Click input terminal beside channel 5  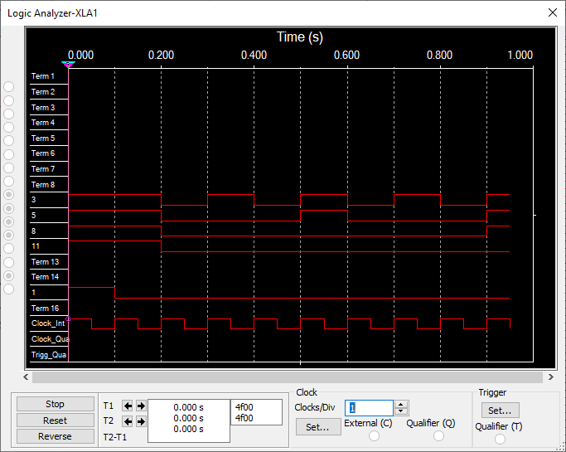[x=8, y=208]
